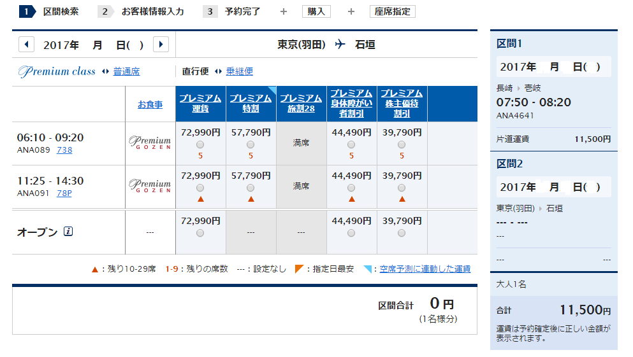633x357 pixels.
Task: Click the Premium class logo
Action: click(x=57, y=71)
